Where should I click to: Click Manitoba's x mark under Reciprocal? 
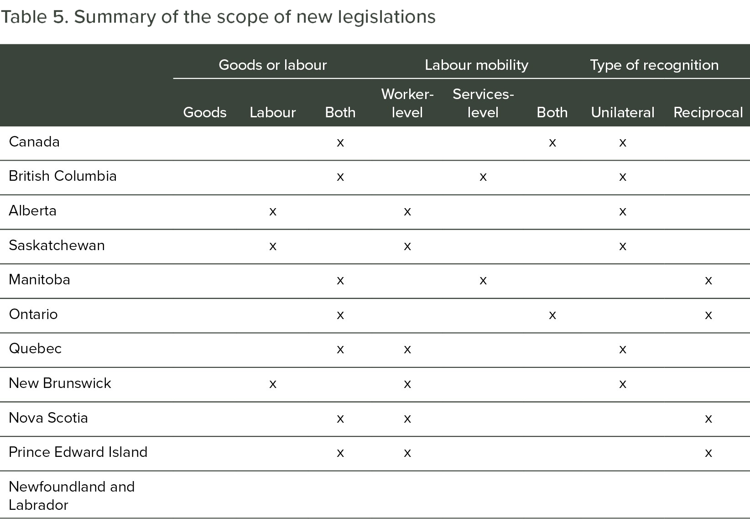(x=708, y=280)
